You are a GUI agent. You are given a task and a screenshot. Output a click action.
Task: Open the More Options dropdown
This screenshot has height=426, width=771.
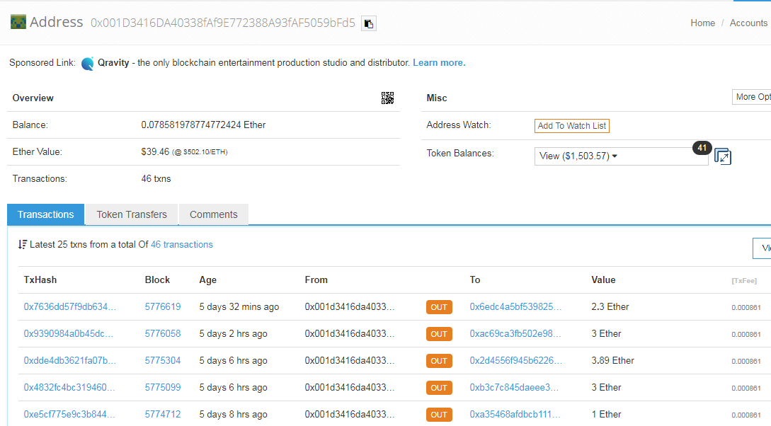pyautogui.click(x=751, y=97)
